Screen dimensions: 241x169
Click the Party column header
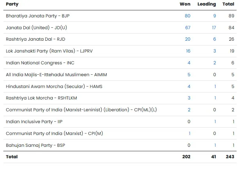click(x=12, y=4)
